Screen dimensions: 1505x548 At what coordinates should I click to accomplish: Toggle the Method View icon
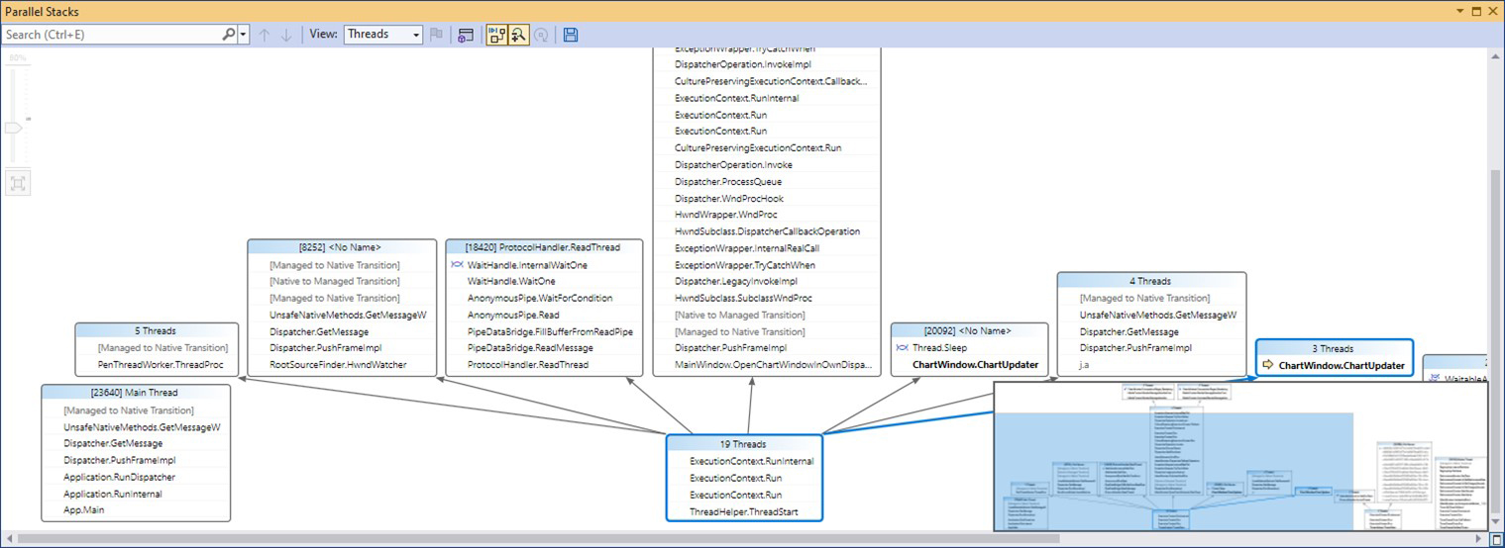[x=465, y=35]
